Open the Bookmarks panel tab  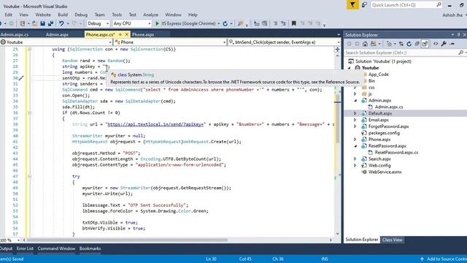90,248
